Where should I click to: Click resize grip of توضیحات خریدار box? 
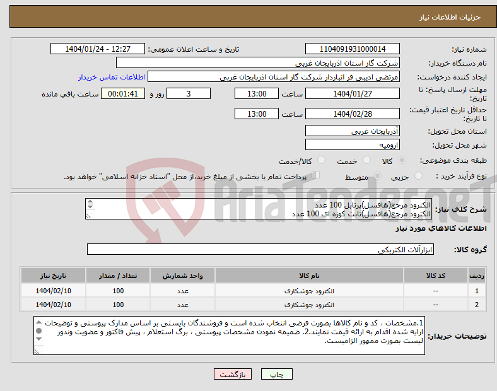(x=37, y=351)
